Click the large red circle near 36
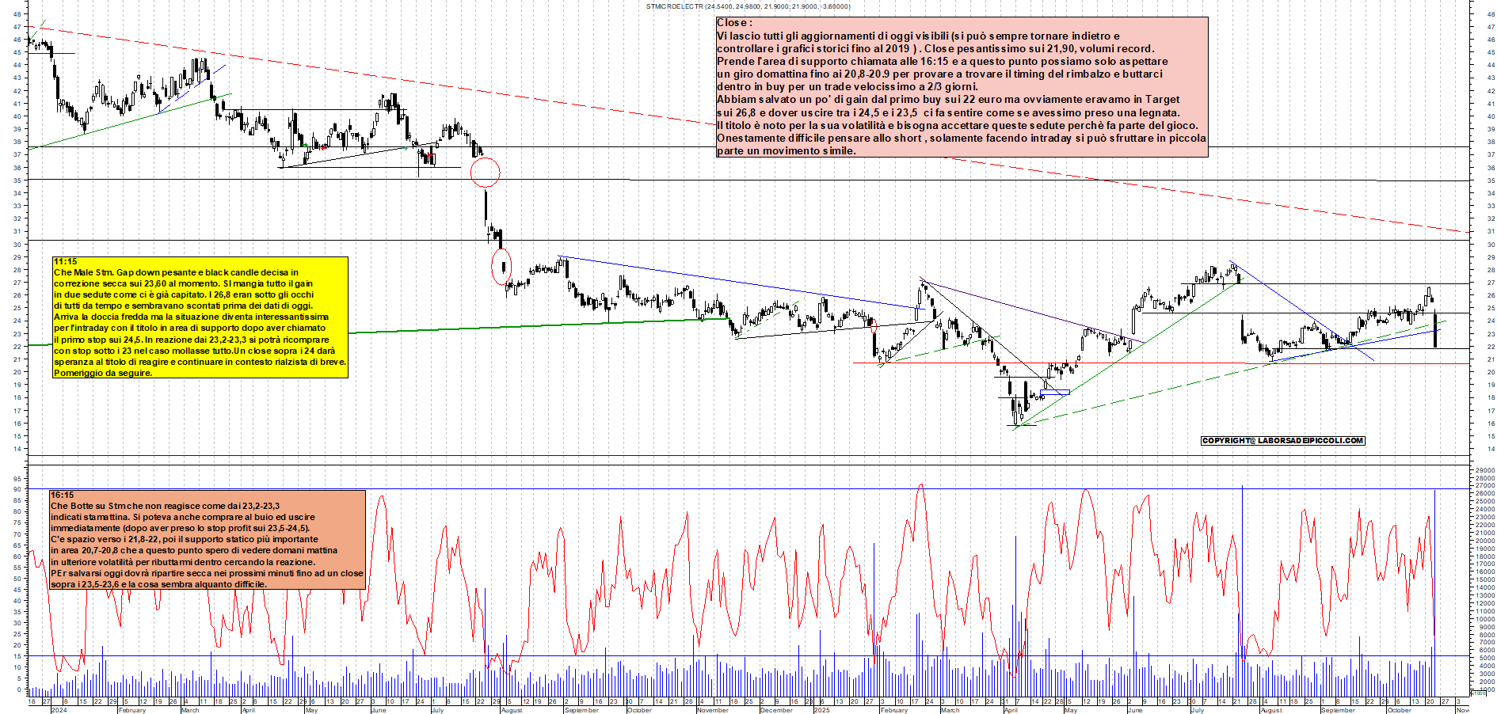 pyautogui.click(x=485, y=172)
